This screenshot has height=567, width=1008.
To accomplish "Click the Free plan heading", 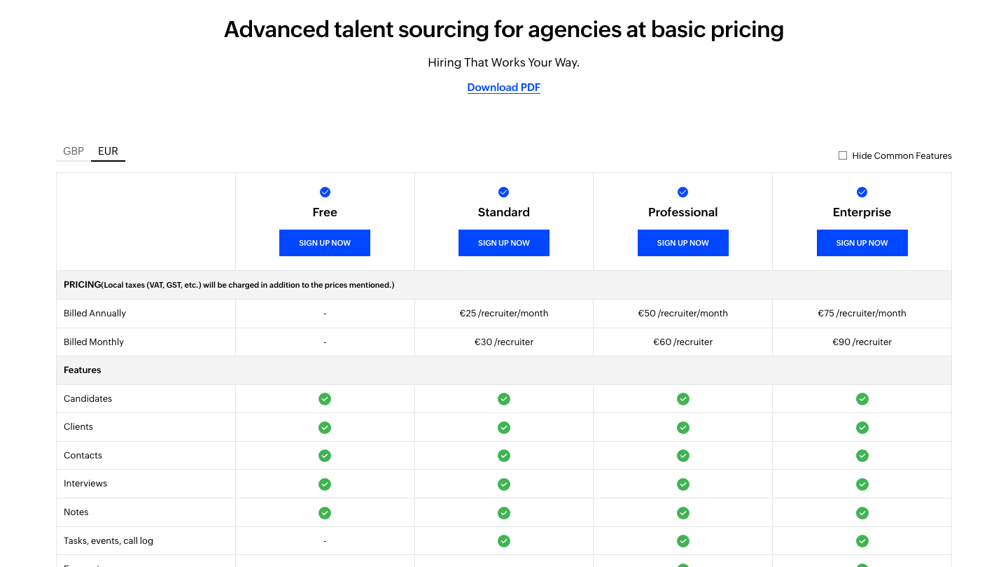I will click(325, 212).
